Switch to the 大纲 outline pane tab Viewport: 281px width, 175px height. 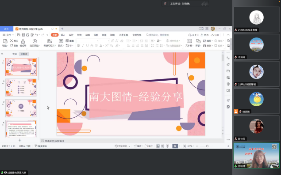[14, 54]
